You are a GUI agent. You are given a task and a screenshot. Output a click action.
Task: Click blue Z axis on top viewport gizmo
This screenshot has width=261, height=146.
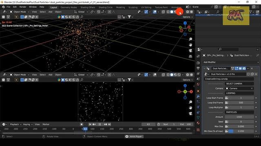[185, 23]
